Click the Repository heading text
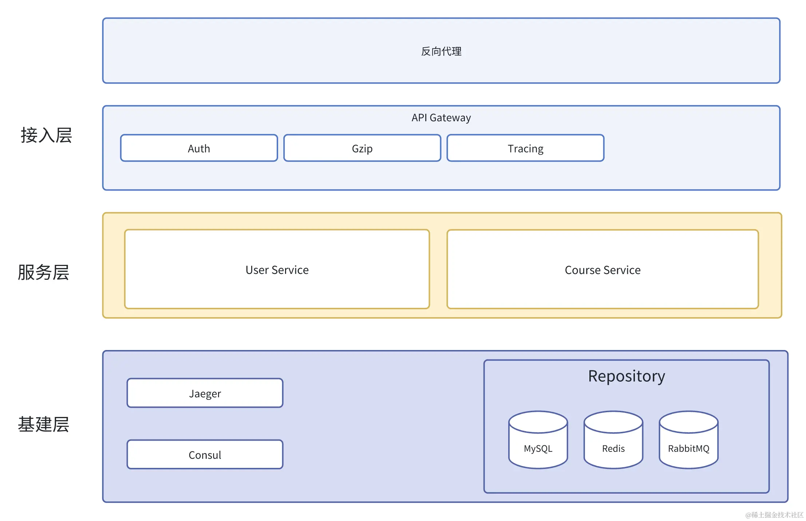The height and width of the screenshot is (521, 806). [626, 376]
